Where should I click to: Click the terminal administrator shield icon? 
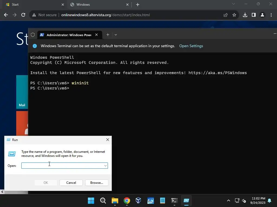33,35
